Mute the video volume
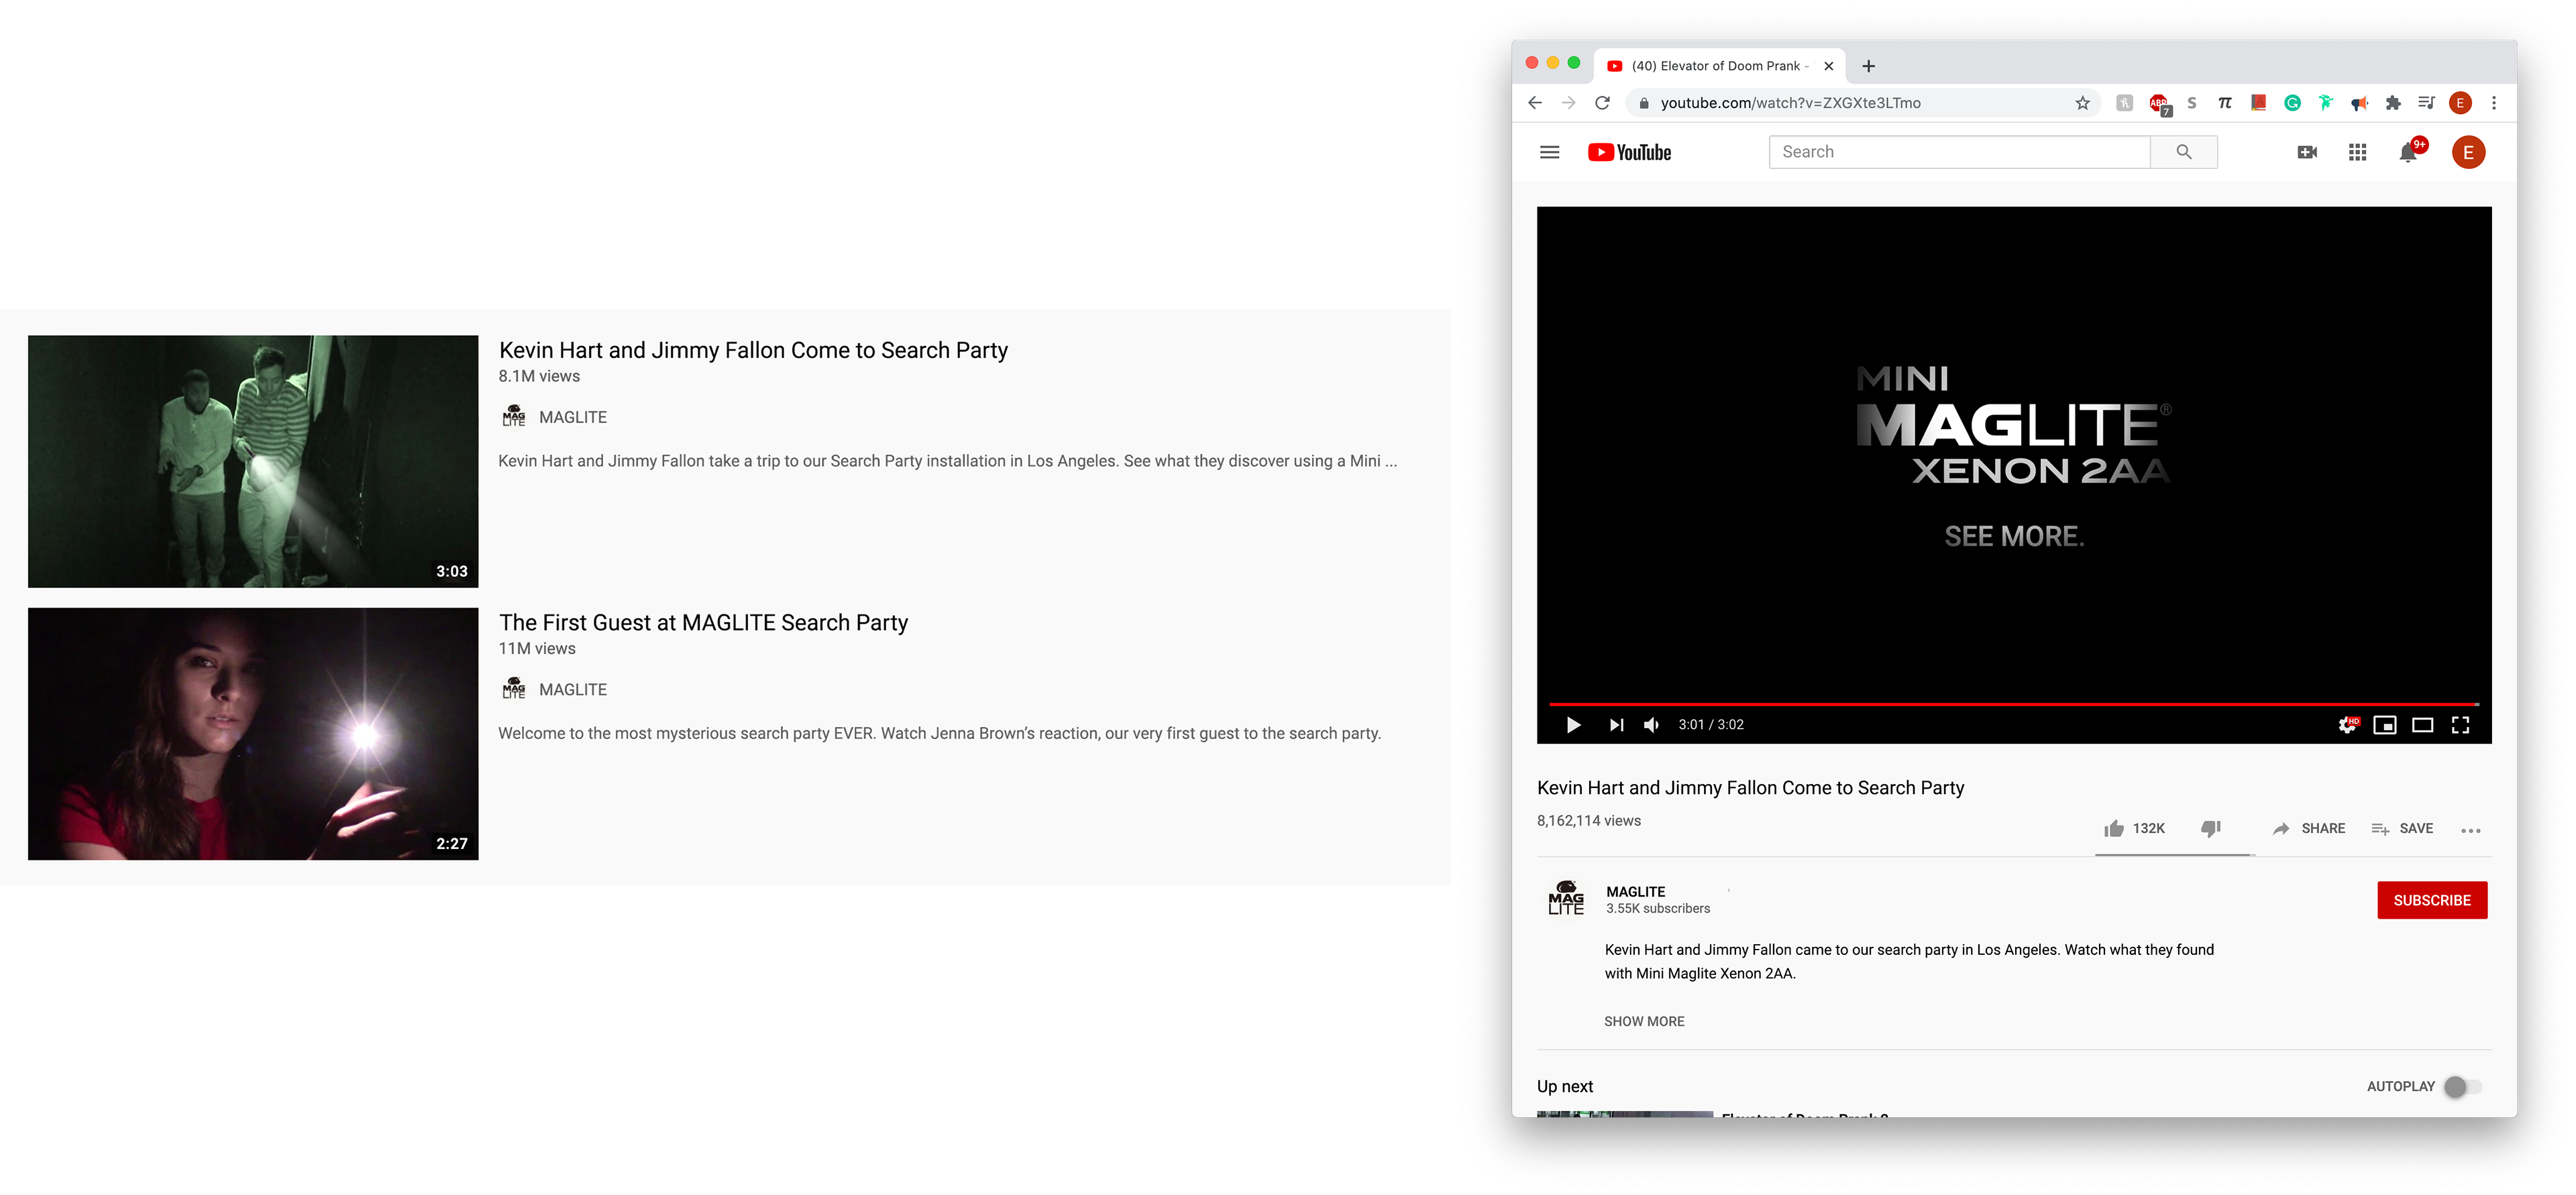This screenshot has width=2576, height=1195. pyautogui.click(x=1652, y=725)
